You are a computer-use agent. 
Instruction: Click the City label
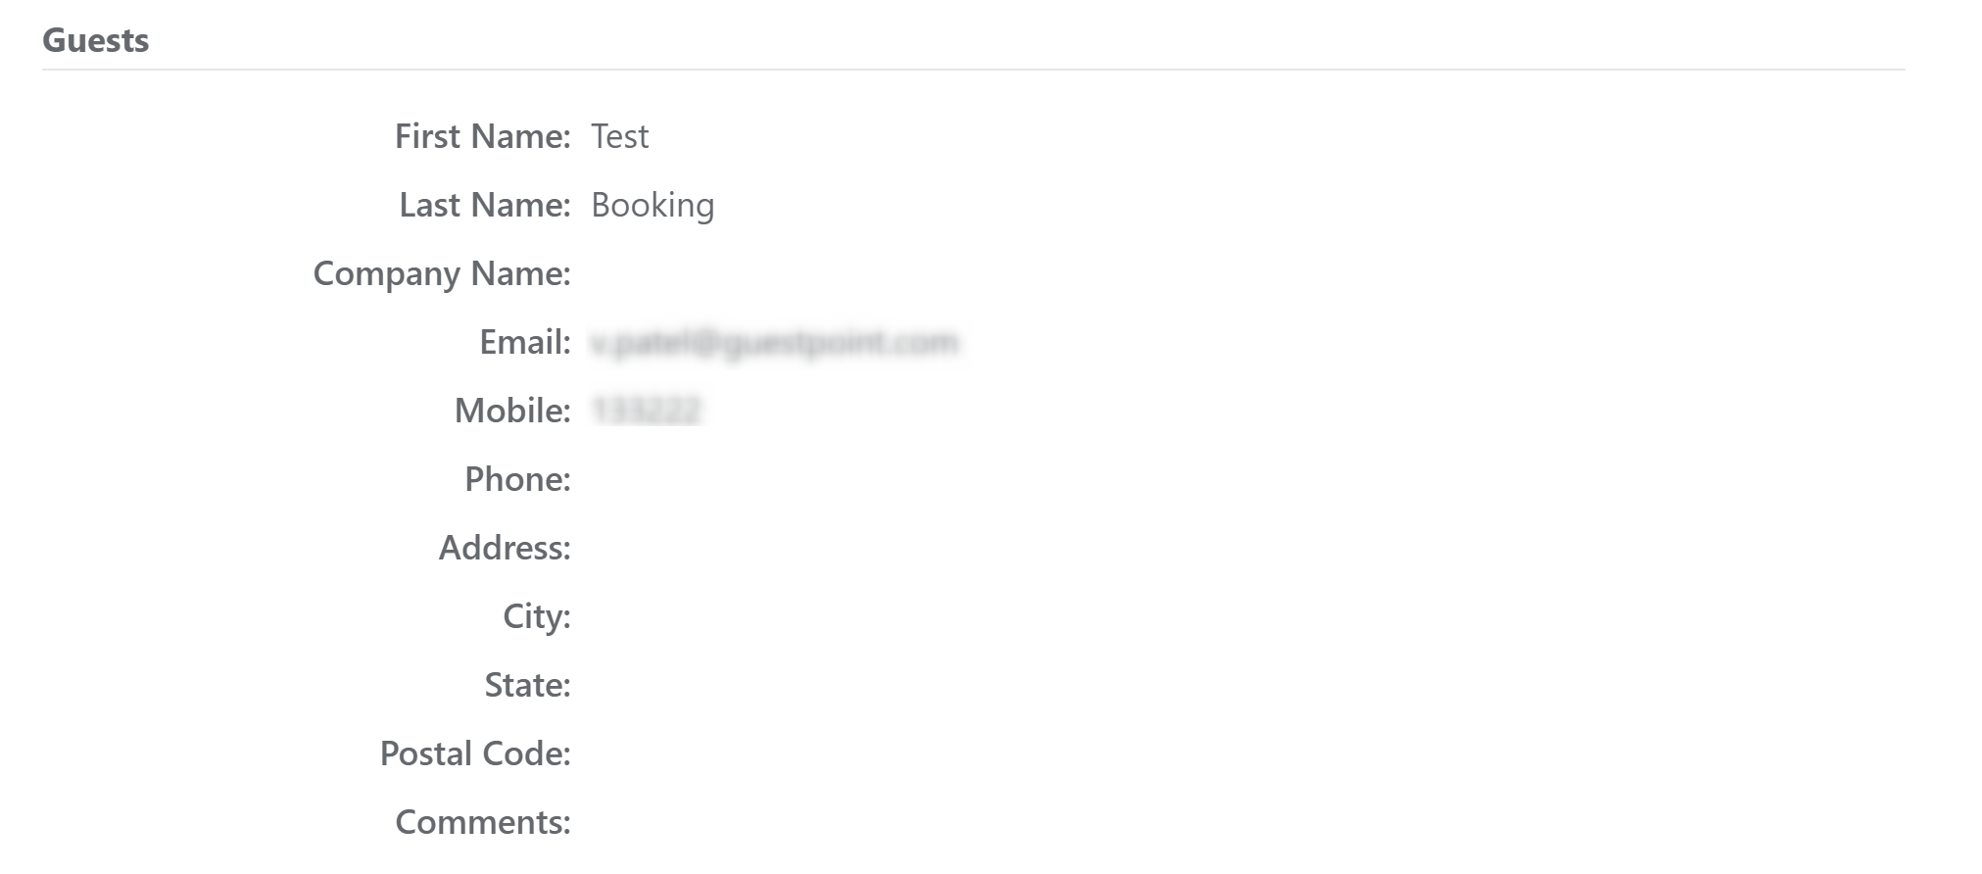click(536, 616)
